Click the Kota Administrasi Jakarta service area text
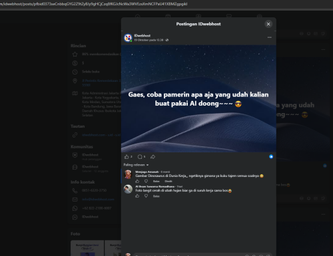The height and width of the screenshot is (256, 333). pos(101,104)
